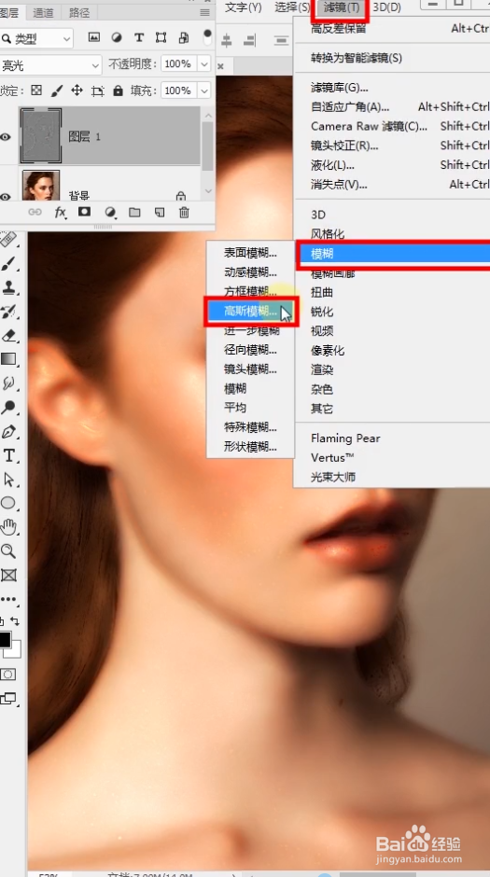Choose 表面模糊 in the blur submenu
The height and width of the screenshot is (877, 490).
[x=250, y=254]
